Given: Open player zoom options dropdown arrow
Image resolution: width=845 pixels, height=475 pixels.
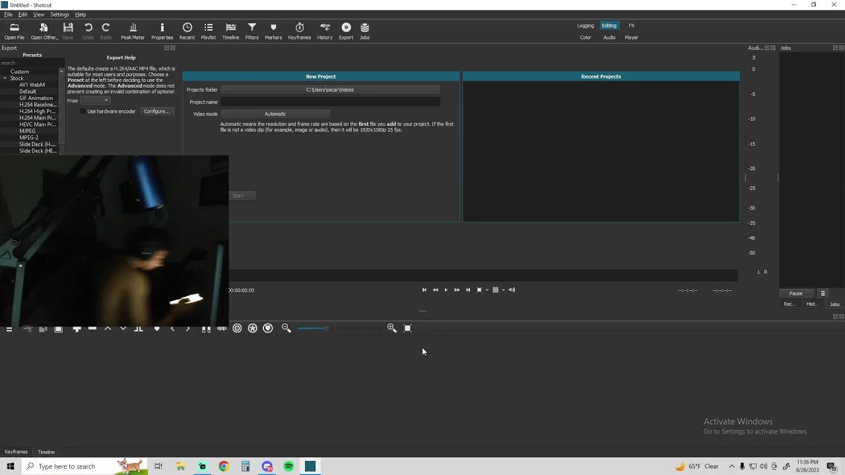Looking at the screenshot, I should (487, 290).
